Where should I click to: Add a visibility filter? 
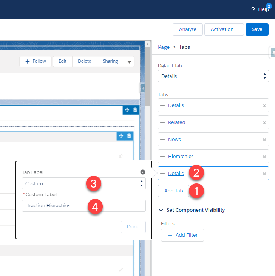(x=182, y=235)
